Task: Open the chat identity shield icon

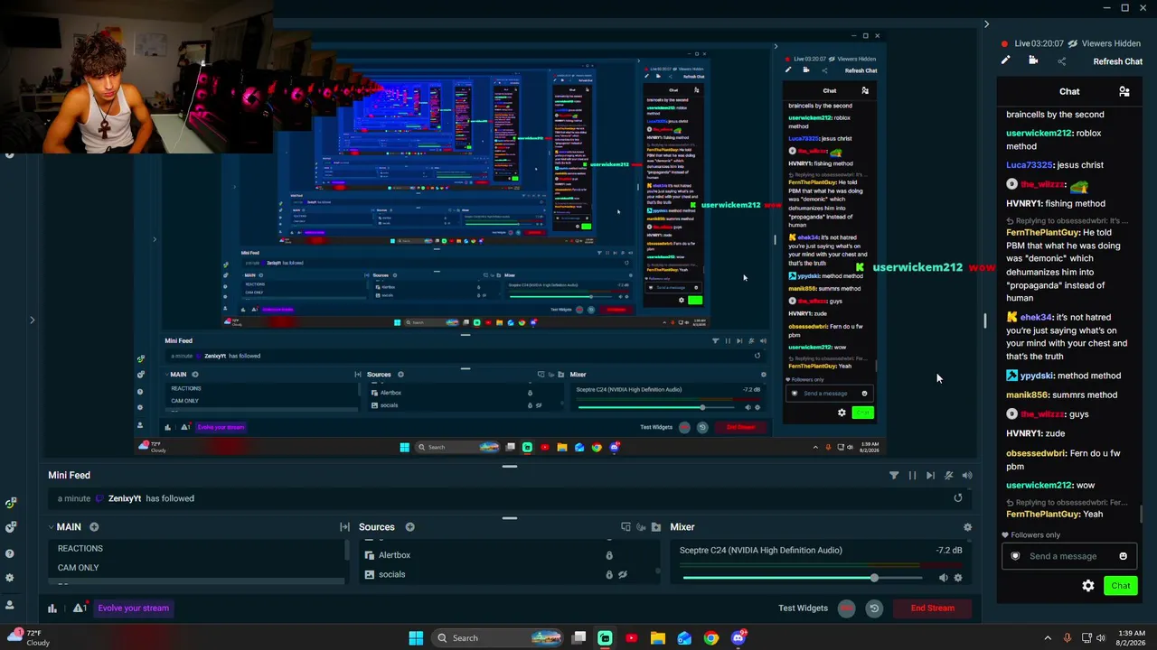Action: (1015, 556)
